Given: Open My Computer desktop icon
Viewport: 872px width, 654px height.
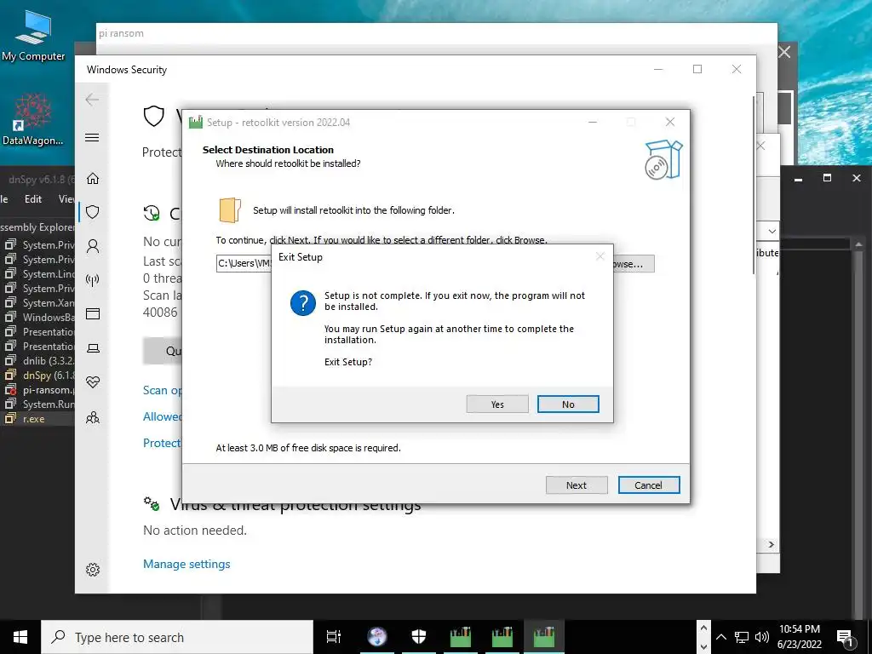Looking at the screenshot, I should coord(33,36).
